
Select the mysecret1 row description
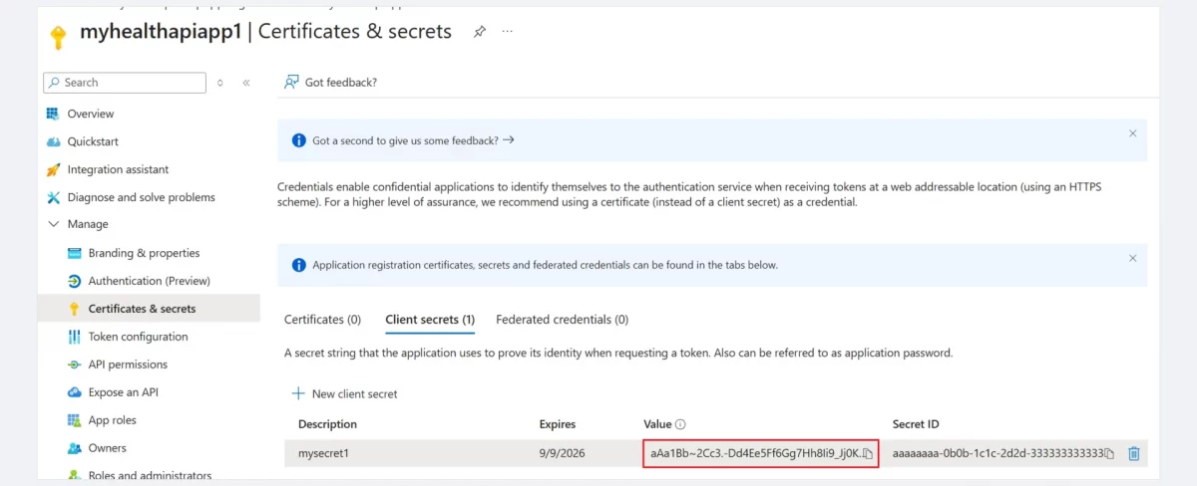(x=324, y=453)
